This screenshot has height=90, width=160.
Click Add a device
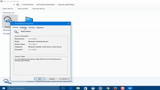[x=8, y=8]
